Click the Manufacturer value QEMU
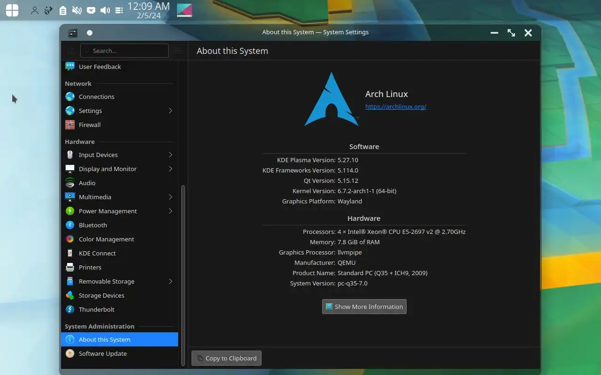Screen dimensions: 601x375 [347, 262]
